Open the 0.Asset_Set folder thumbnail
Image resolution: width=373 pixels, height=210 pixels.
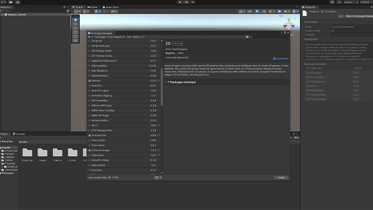27,152
